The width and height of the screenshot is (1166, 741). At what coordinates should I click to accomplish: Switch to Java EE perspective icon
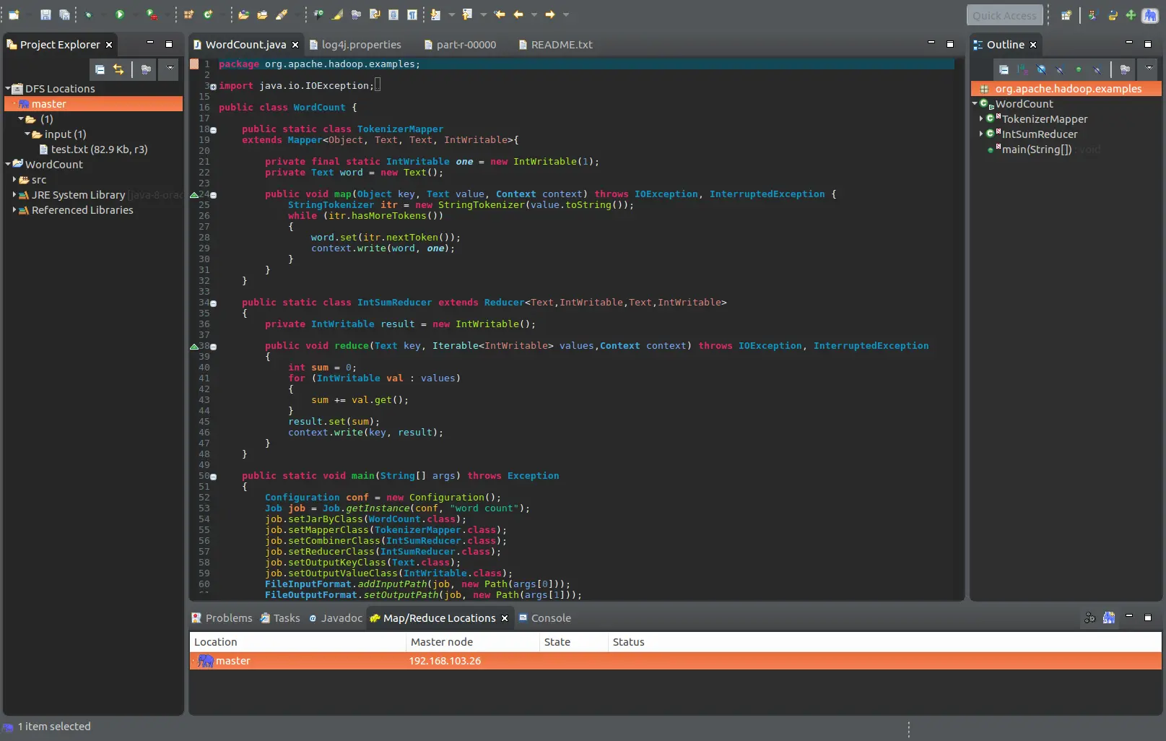point(1092,15)
